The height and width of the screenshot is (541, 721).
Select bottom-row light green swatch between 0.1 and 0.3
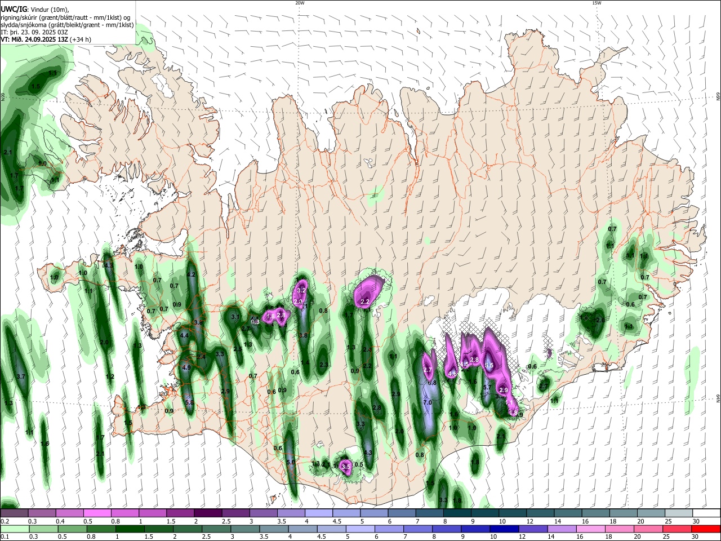pos(15,529)
